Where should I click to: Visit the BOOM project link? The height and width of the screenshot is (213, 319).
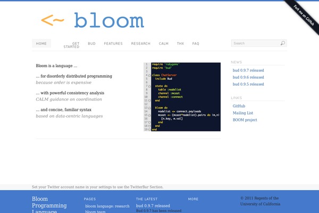245,120
